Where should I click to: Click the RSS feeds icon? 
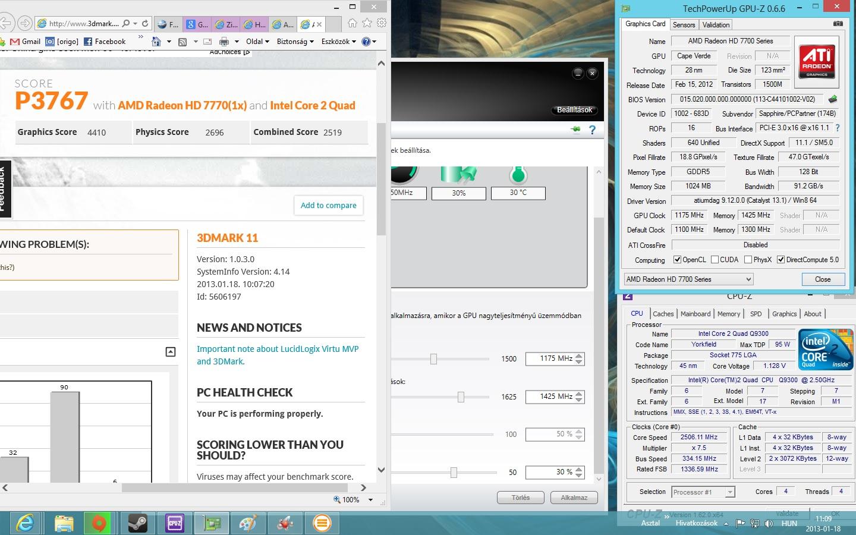click(182, 42)
